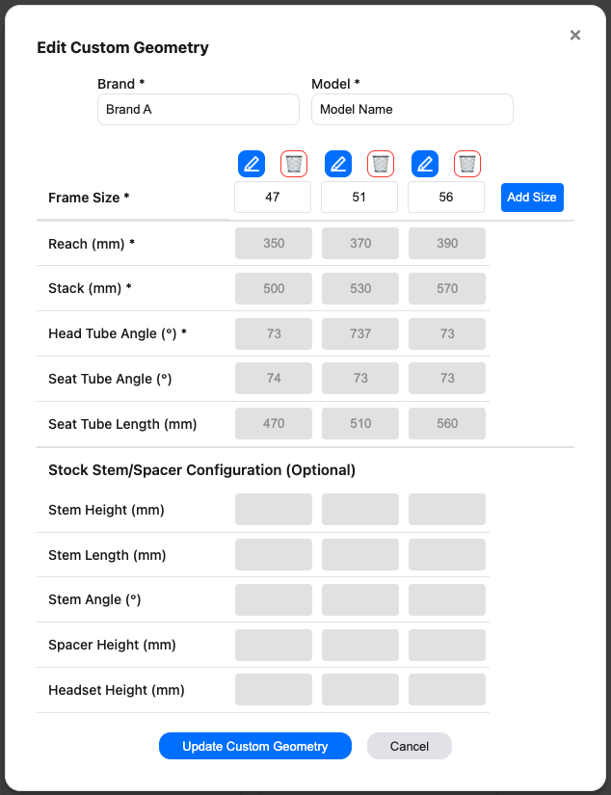Close the Edit Custom Geometry dialog
Image resolution: width=611 pixels, height=795 pixels.
click(x=575, y=35)
